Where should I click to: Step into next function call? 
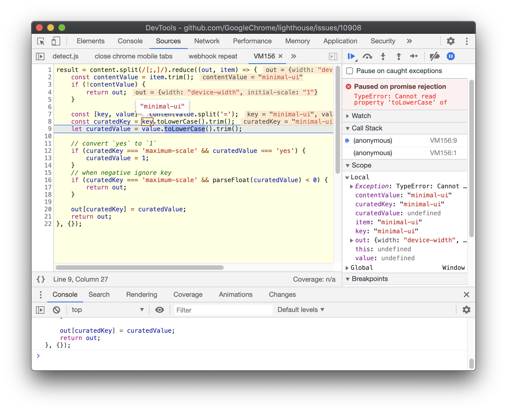(383, 56)
